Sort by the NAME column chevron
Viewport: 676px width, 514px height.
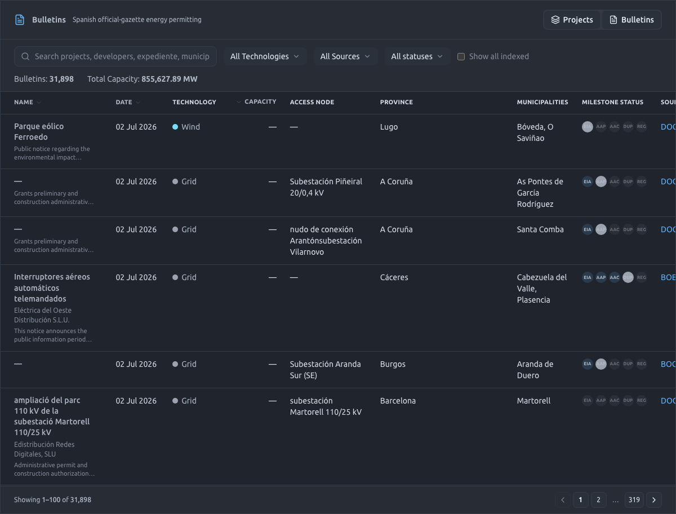[x=39, y=103]
